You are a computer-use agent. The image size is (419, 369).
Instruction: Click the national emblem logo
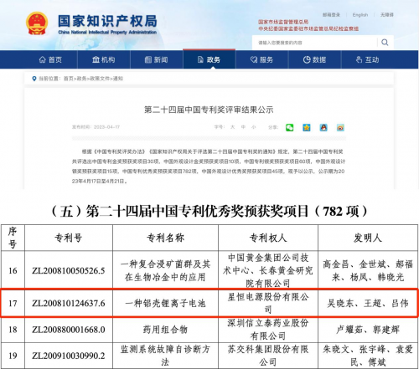[x=37, y=23]
